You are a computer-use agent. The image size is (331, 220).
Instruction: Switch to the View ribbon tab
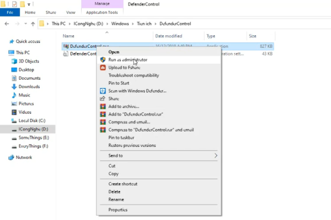point(71,12)
